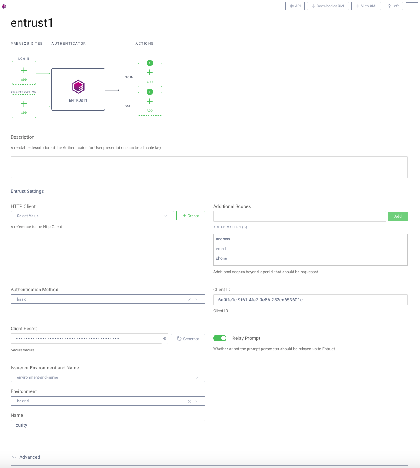Reveal the Client Secret with the eye toggle
The height and width of the screenshot is (468, 420).
[164, 338]
